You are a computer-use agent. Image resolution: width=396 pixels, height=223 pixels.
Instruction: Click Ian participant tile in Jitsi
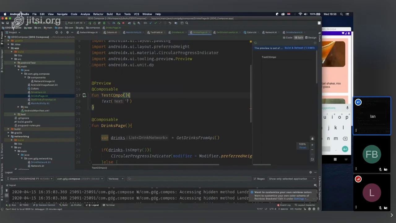point(372,116)
